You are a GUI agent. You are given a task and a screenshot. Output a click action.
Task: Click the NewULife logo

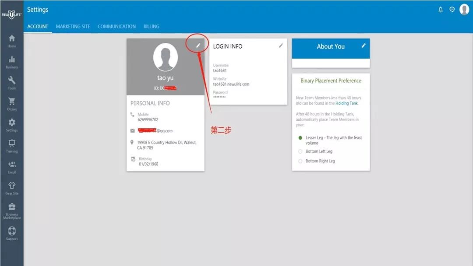pos(11,14)
